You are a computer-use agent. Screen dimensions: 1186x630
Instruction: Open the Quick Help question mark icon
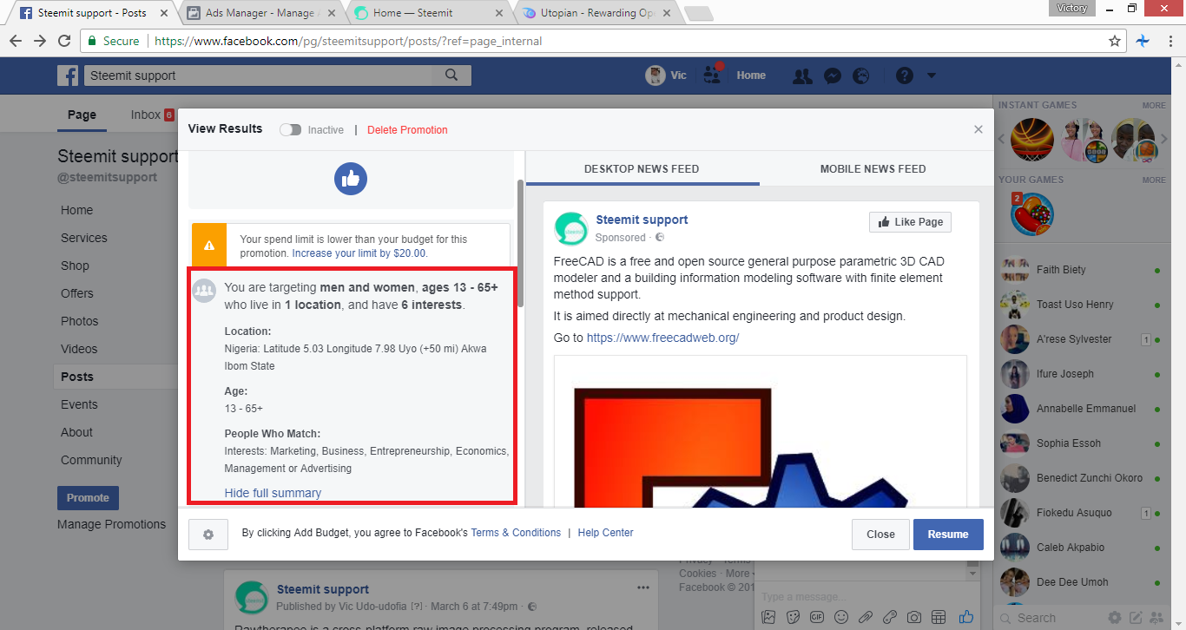[905, 75]
